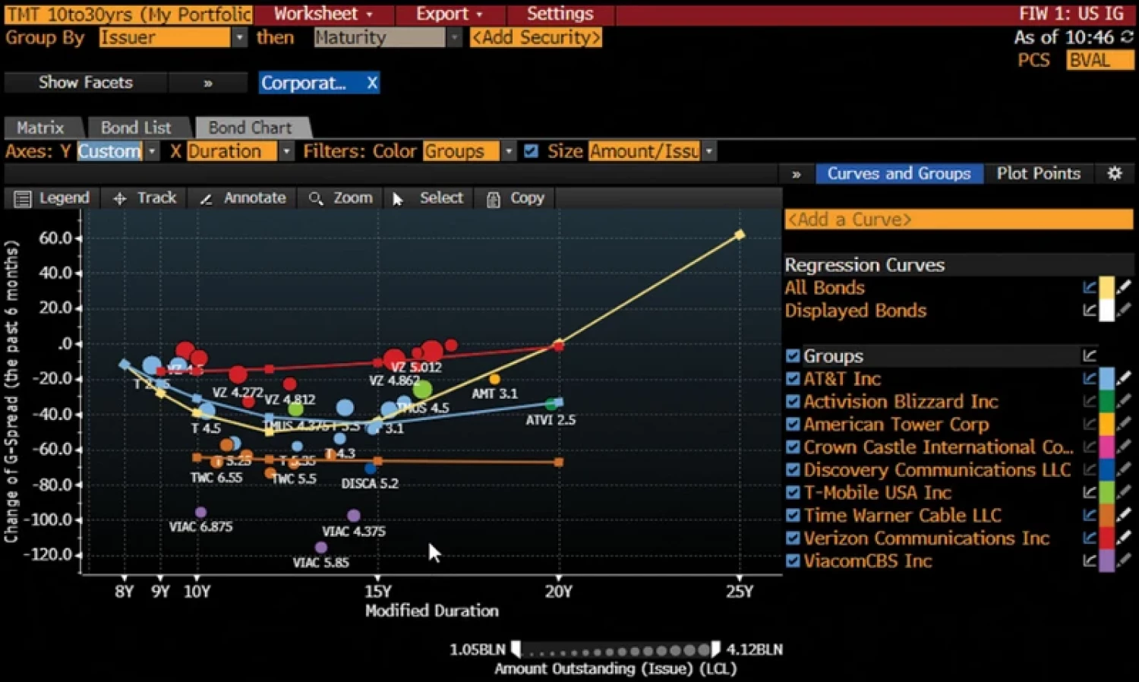1139x682 pixels.
Task: Open chart settings gear icon
Action: pos(1114,174)
